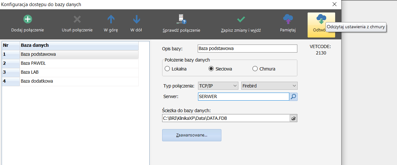Open the Zaawansowane advanced settings button
397x165 pixels.
coord(192,135)
